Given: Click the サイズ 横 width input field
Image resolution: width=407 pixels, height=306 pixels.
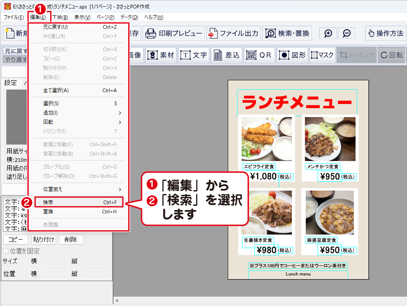Looking at the screenshot, I should [x=54, y=262].
